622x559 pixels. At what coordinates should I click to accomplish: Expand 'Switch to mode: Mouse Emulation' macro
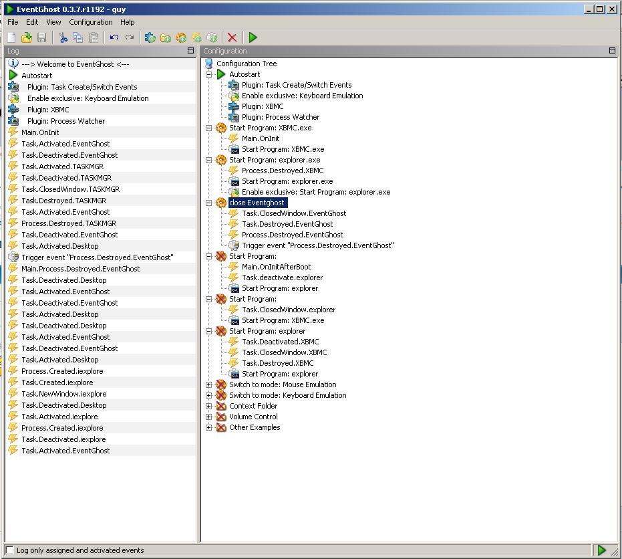pyautogui.click(x=208, y=384)
